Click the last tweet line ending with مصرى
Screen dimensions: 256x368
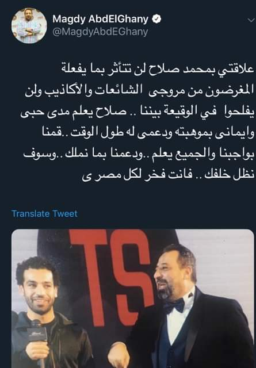[168, 175]
